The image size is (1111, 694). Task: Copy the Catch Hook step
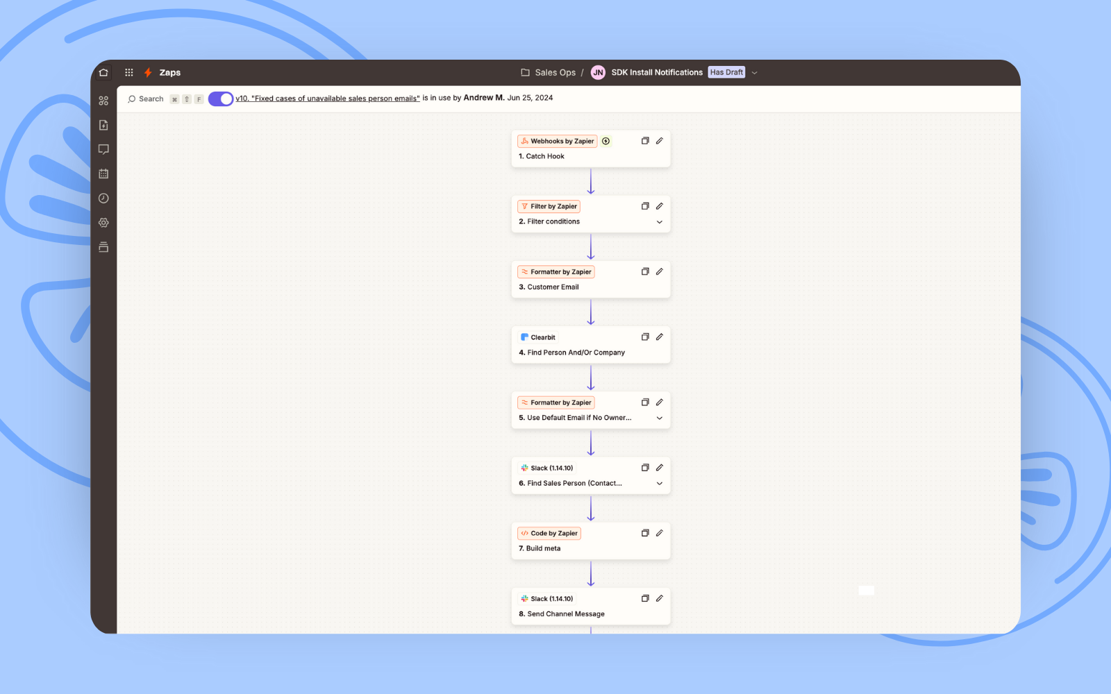(645, 141)
